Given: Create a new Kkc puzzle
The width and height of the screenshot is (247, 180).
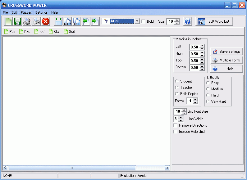Looking at the screenshot, I should point(25,31).
